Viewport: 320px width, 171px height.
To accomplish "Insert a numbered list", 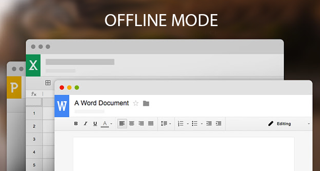I will tap(180, 124).
